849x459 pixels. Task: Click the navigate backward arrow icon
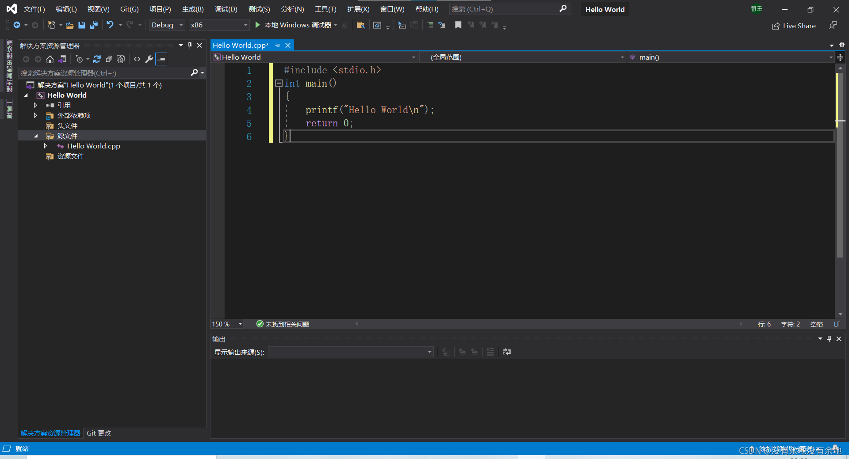point(17,25)
